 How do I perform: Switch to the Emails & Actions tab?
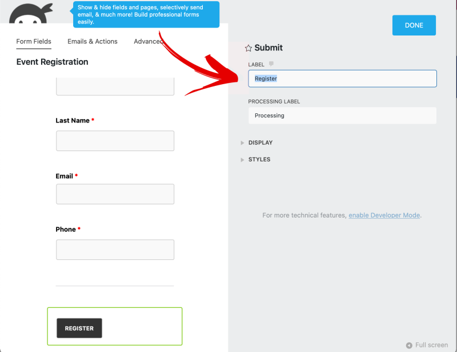coord(92,41)
